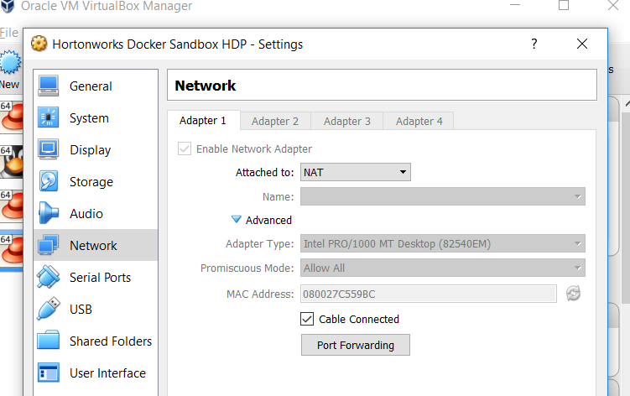Image resolution: width=630 pixels, height=396 pixels.
Task: Open General settings icon
Action: point(49,86)
